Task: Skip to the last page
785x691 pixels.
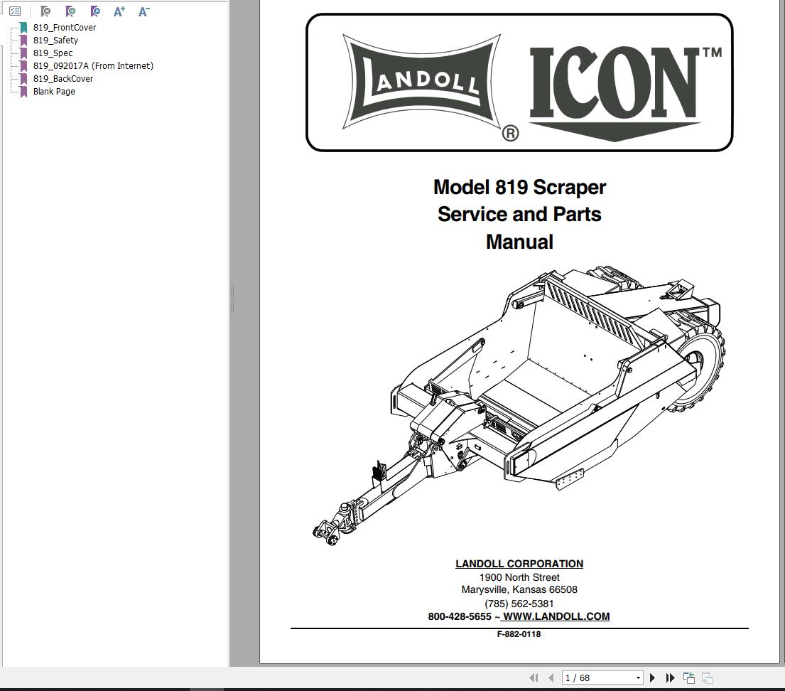Action: pos(668,677)
